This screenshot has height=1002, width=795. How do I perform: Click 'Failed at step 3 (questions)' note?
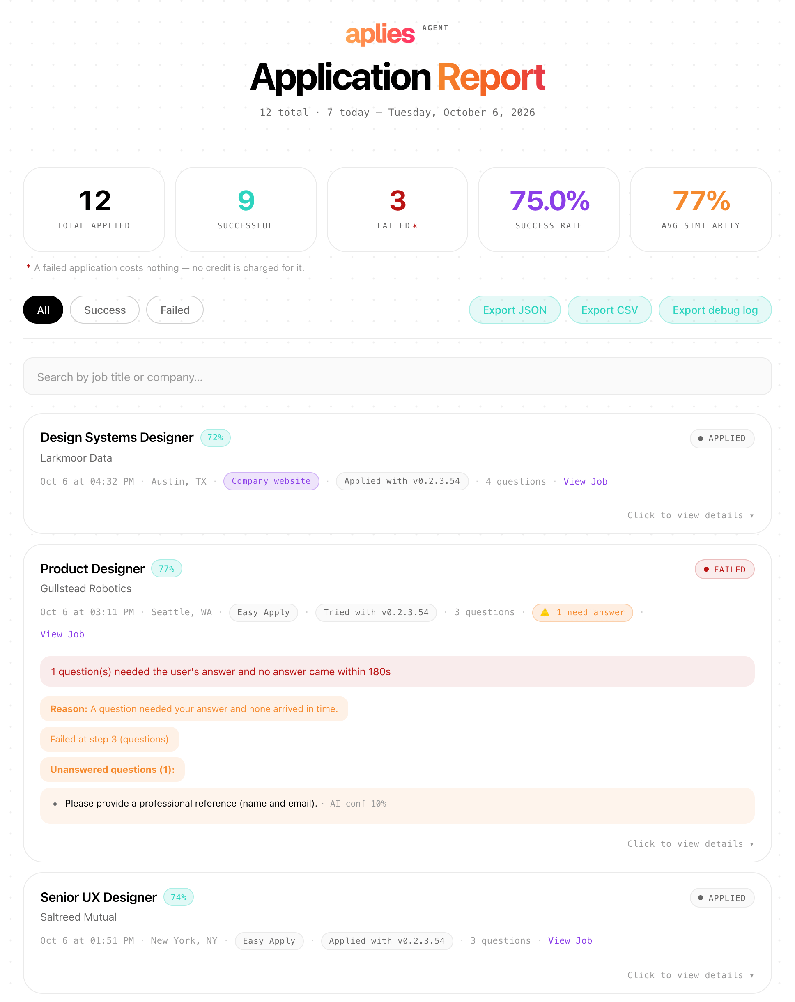(109, 739)
